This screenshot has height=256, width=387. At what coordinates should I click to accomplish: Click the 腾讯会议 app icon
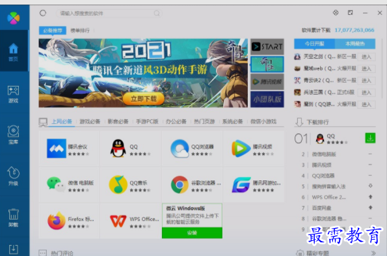[57, 149]
